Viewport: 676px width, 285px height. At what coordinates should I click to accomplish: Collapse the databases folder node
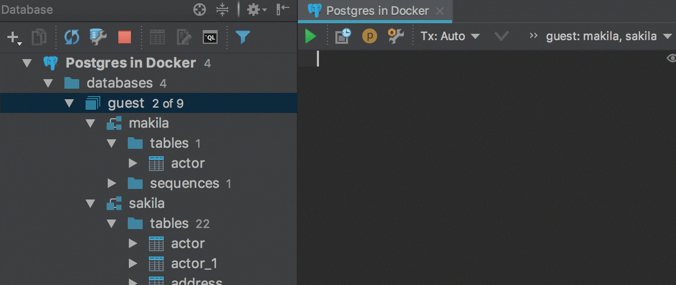click(x=48, y=83)
